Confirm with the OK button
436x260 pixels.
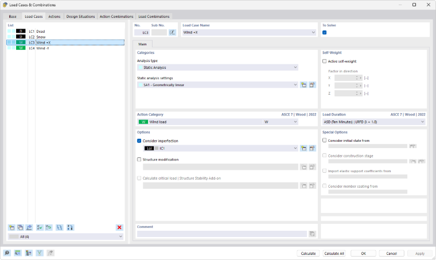coord(363,253)
